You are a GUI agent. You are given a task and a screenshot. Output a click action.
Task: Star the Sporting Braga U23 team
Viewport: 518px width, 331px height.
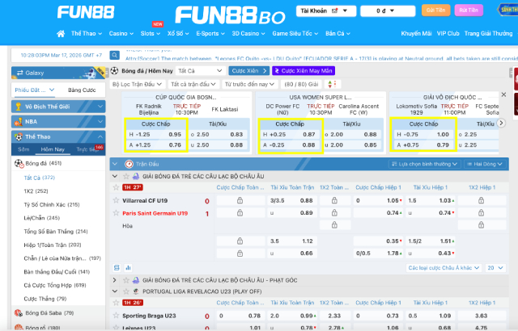coord(116,316)
